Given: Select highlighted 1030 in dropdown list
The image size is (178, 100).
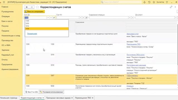Looking at the screenshot, I should tap(47, 29).
